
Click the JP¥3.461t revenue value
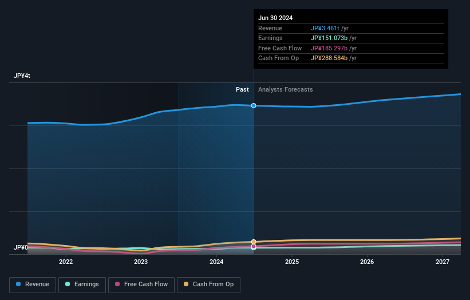(325, 28)
